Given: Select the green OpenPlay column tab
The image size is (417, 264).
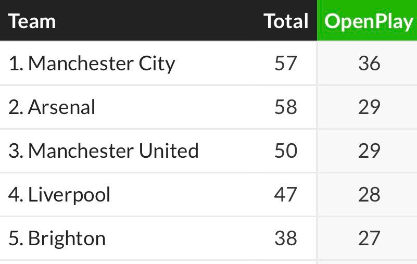Looking at the screenshot, I should (x=369, y=21).
